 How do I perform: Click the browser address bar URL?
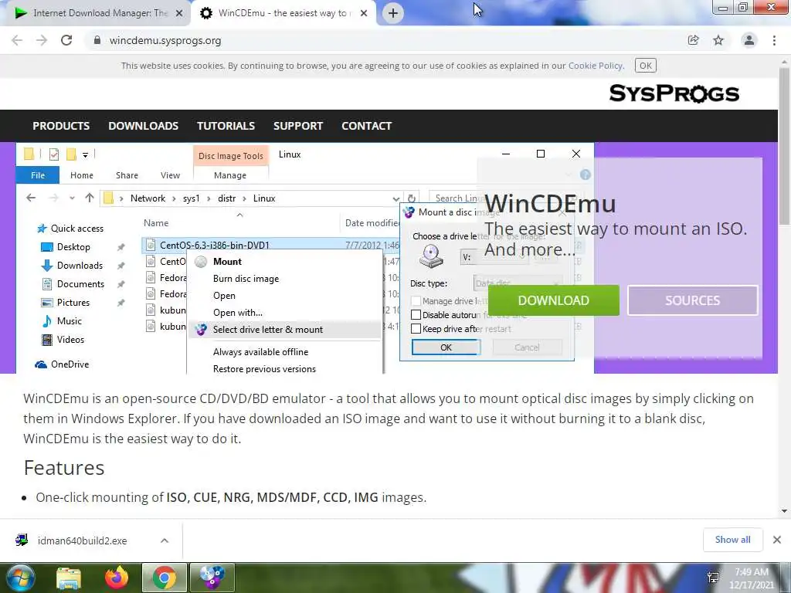tap(165, 40)
